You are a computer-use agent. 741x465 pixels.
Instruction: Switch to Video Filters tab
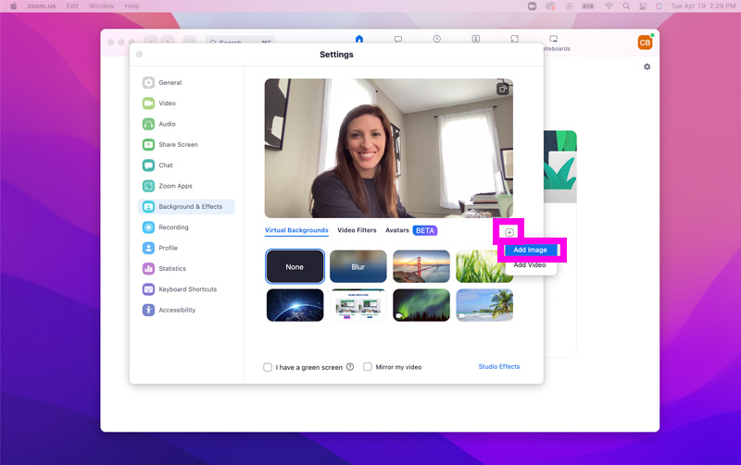357,230
